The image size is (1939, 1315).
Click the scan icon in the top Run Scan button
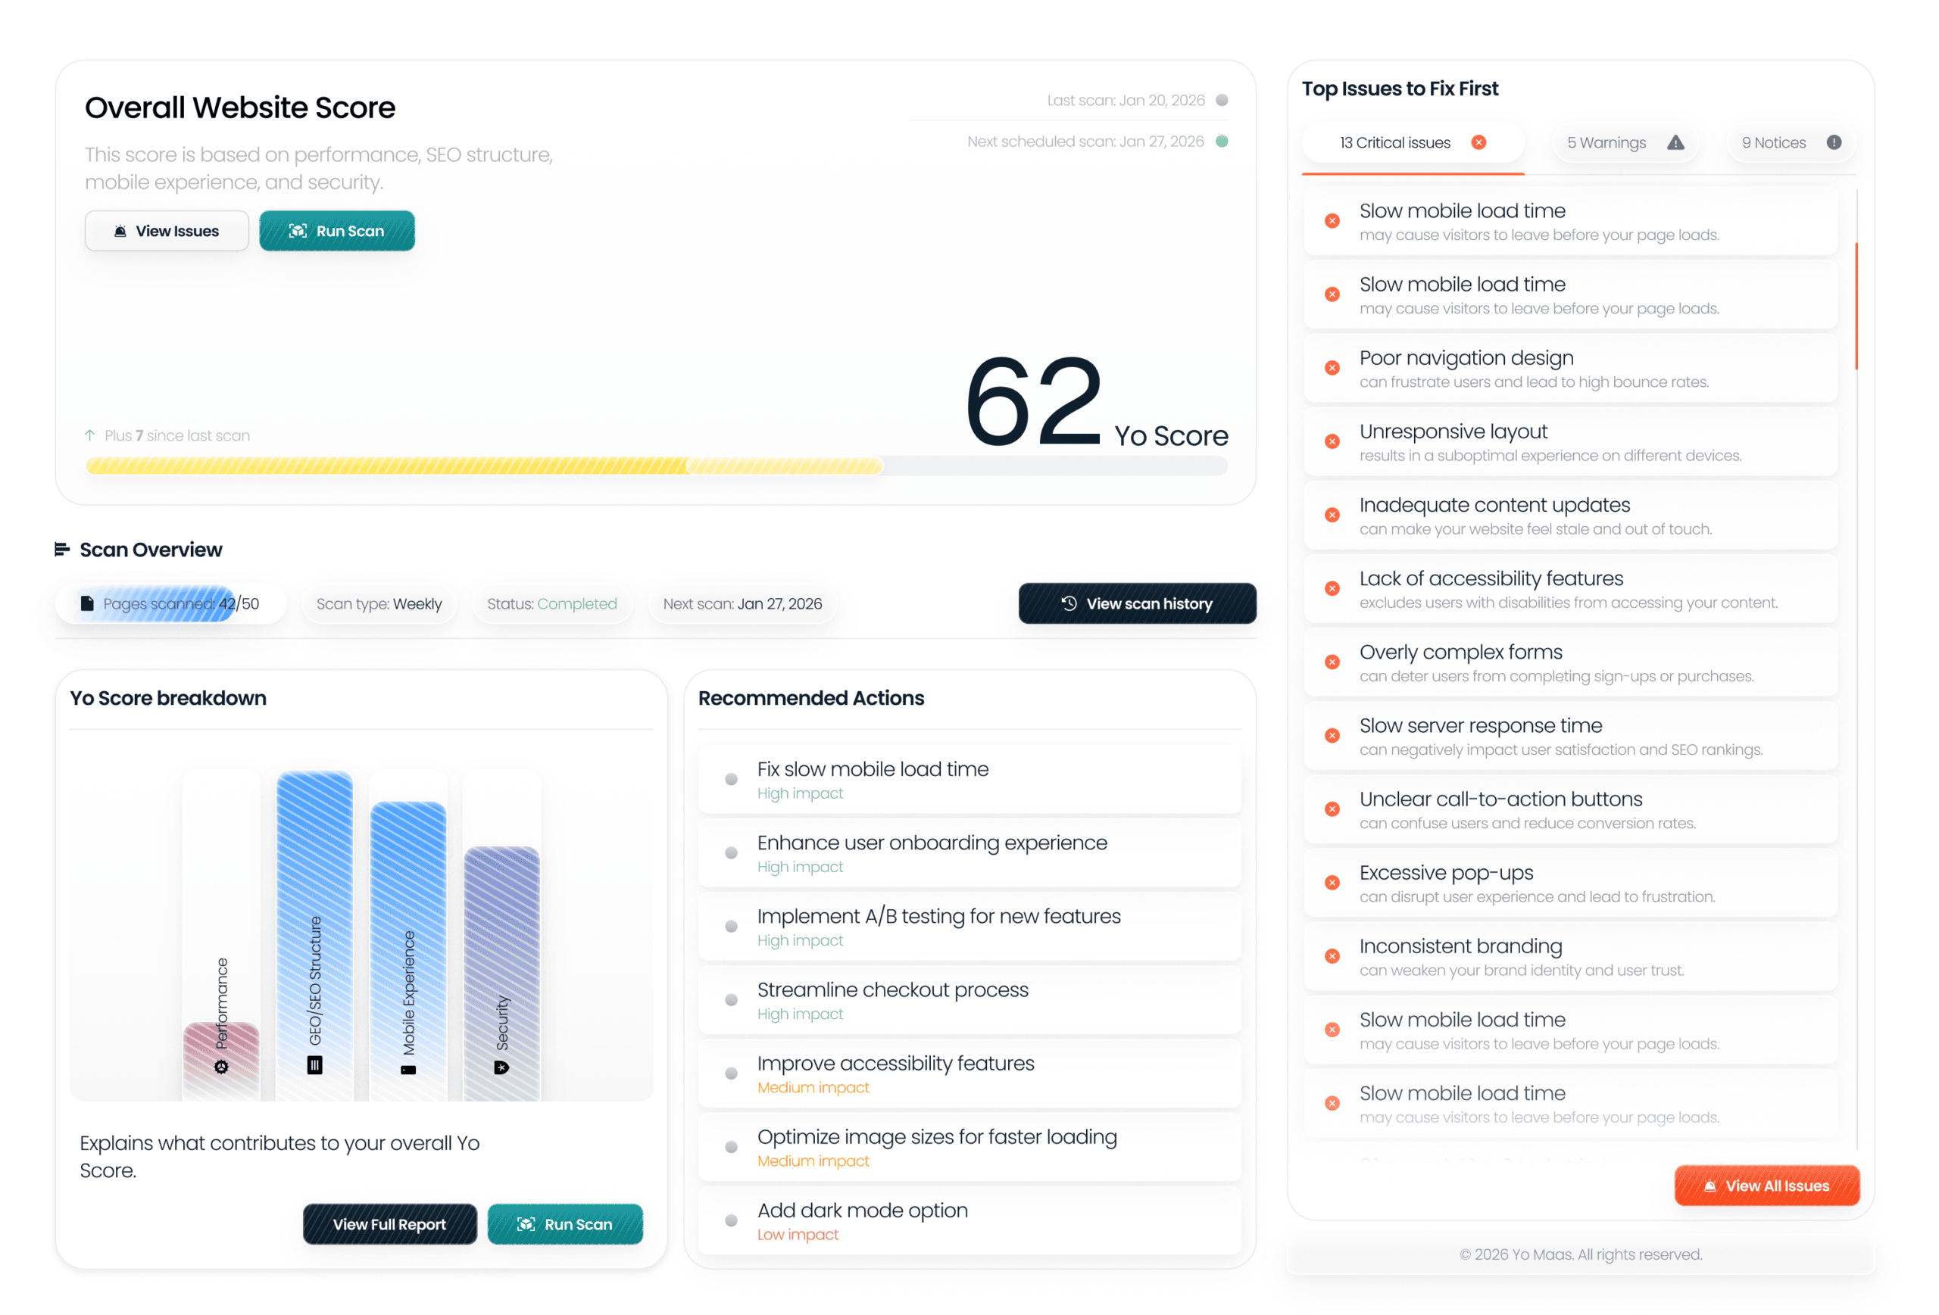tap(298, 230)
